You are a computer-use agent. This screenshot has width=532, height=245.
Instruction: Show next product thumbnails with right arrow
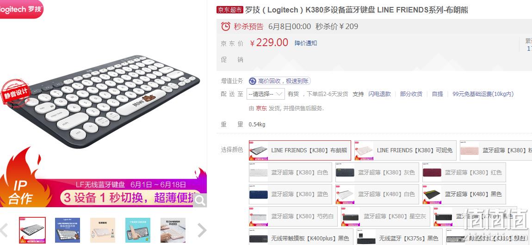[x=202, y=230]
